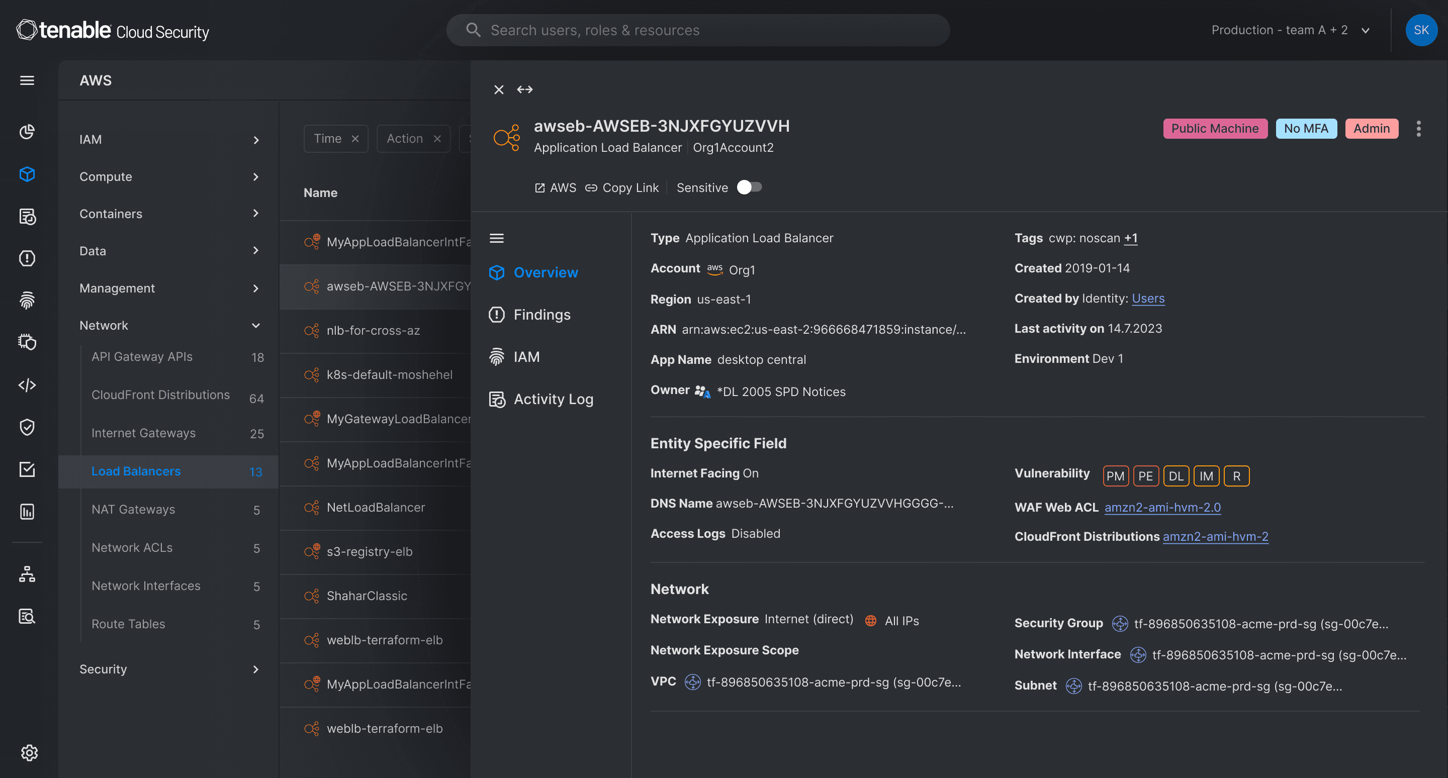Open the dashboard pie chart icon
This screenshot has height=778, width=1448.
point(27,132)
